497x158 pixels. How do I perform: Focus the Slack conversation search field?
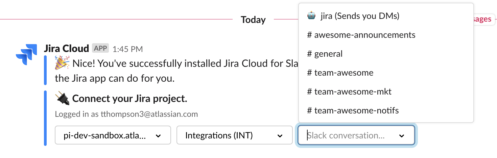click(356, 136)
